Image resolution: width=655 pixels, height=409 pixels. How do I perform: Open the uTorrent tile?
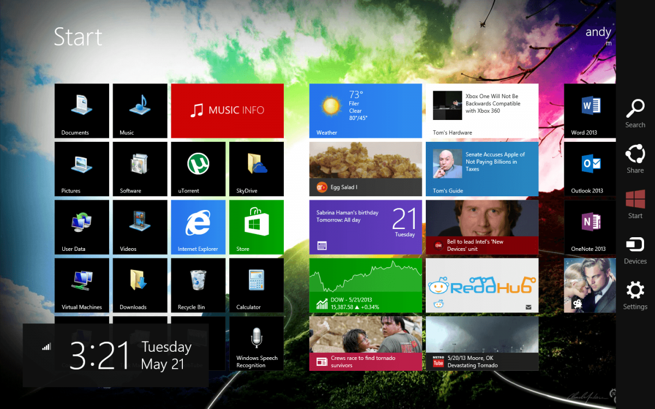(x=198, y=169)
